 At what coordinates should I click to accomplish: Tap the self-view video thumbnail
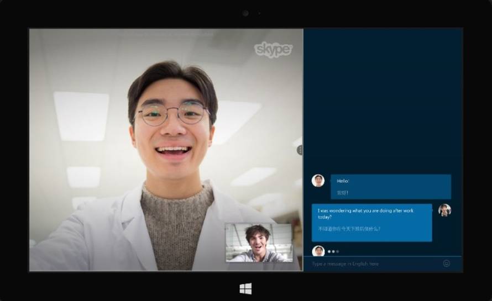(259, 242)
